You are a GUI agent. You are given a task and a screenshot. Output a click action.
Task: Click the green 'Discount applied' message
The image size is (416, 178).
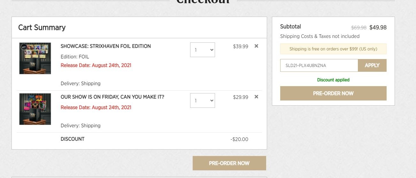[x=333, y=80]
